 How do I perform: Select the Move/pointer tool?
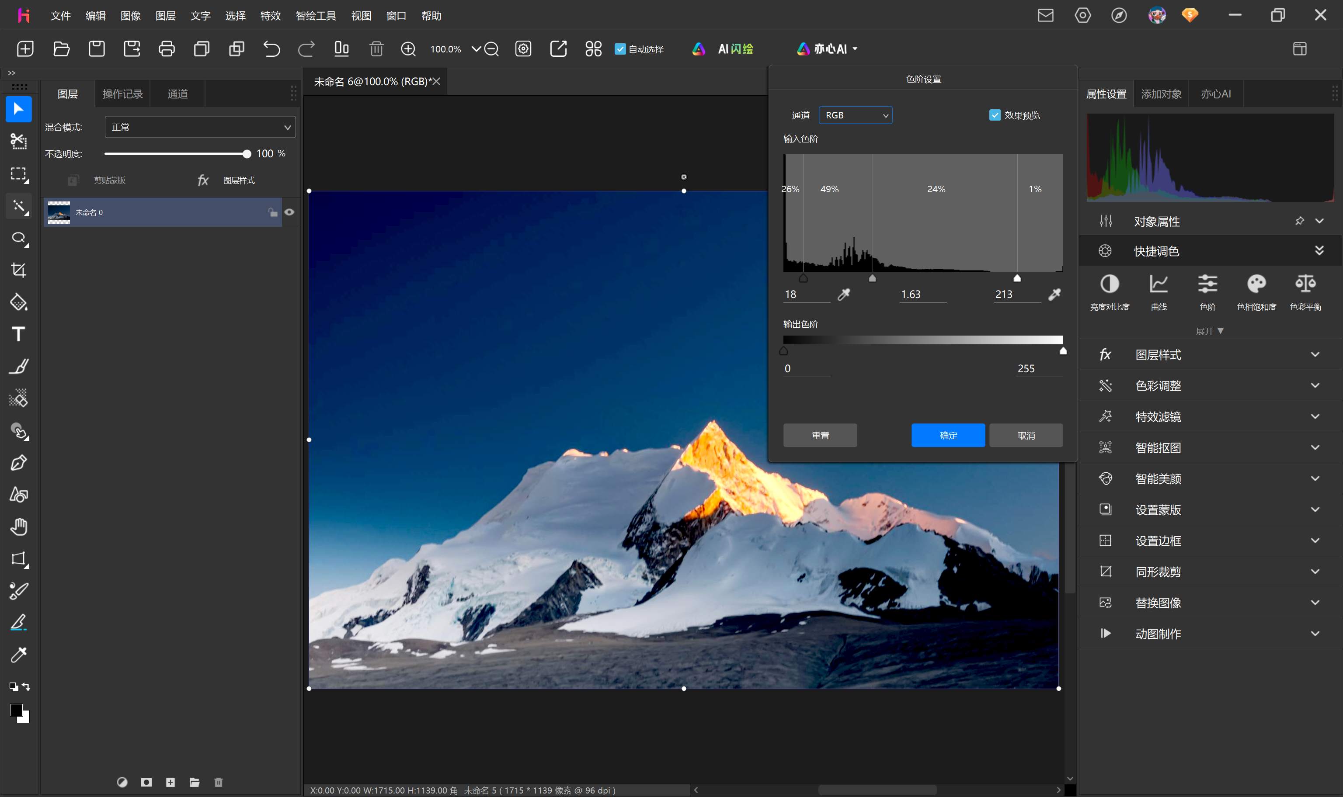pos(19,110)
